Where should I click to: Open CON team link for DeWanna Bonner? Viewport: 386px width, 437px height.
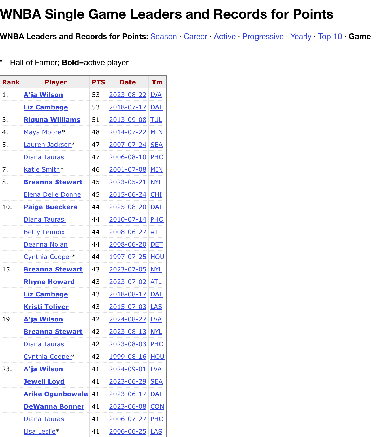coord(157,406)
